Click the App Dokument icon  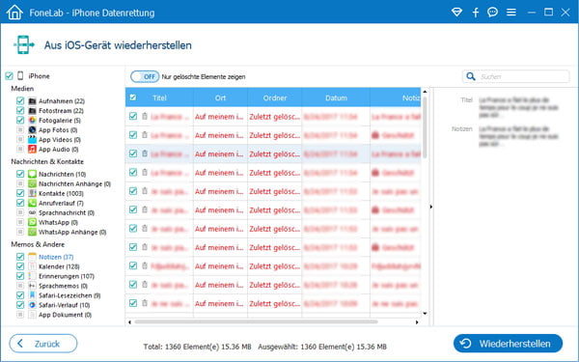[x=33, y=315]
